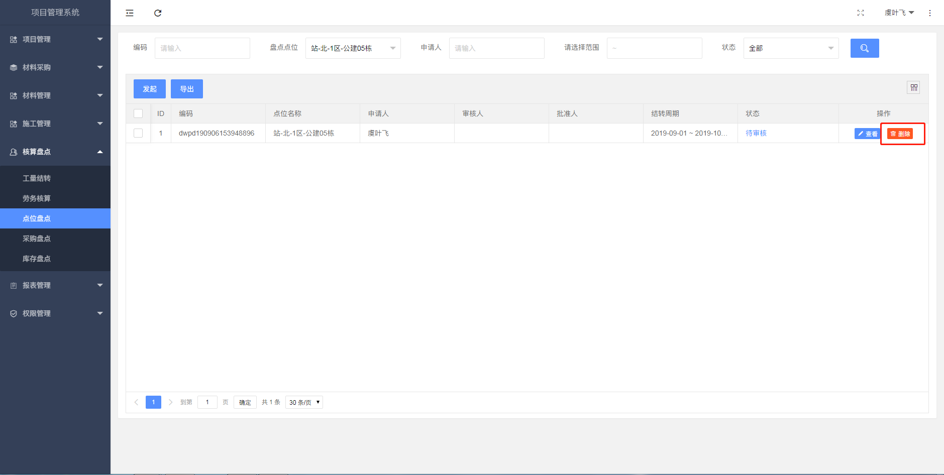Check the row 1 checkbox
The height and width of the screenshot is (475, 944).
click(138, 133)
